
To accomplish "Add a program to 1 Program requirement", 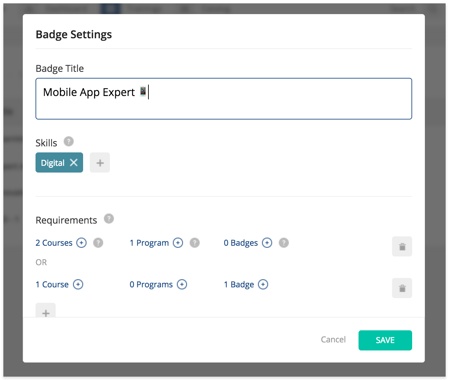I will click(x=178, y=243).
